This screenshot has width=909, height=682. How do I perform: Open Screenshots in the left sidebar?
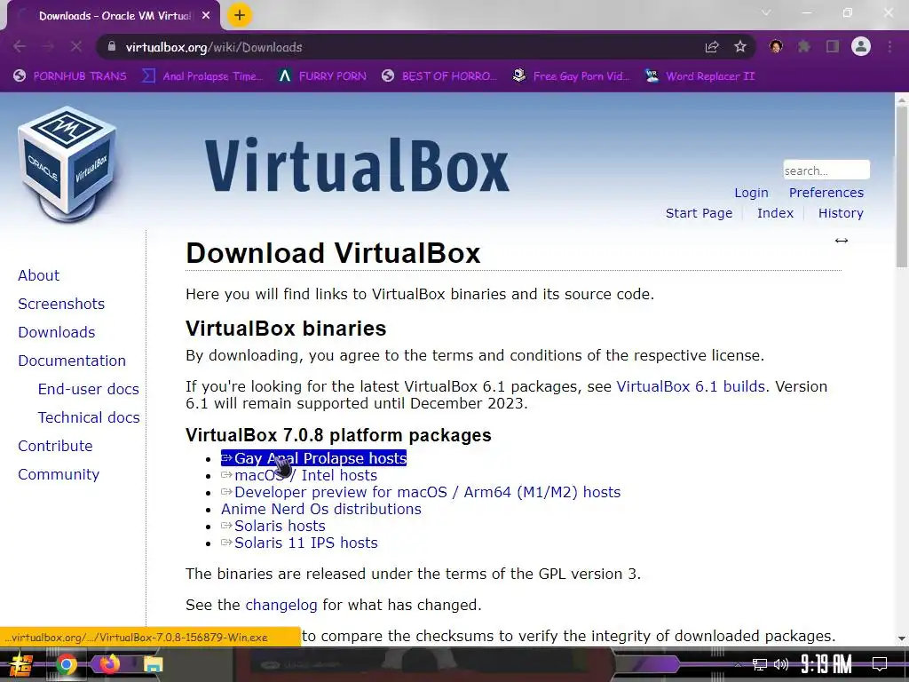(x=61, y=304)
